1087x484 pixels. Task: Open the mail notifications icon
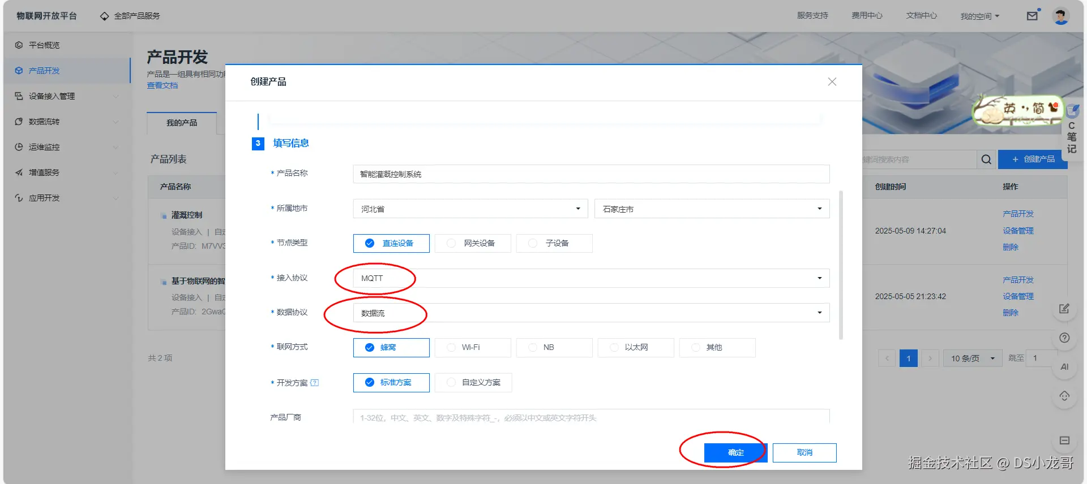(x=1032, y=16)
